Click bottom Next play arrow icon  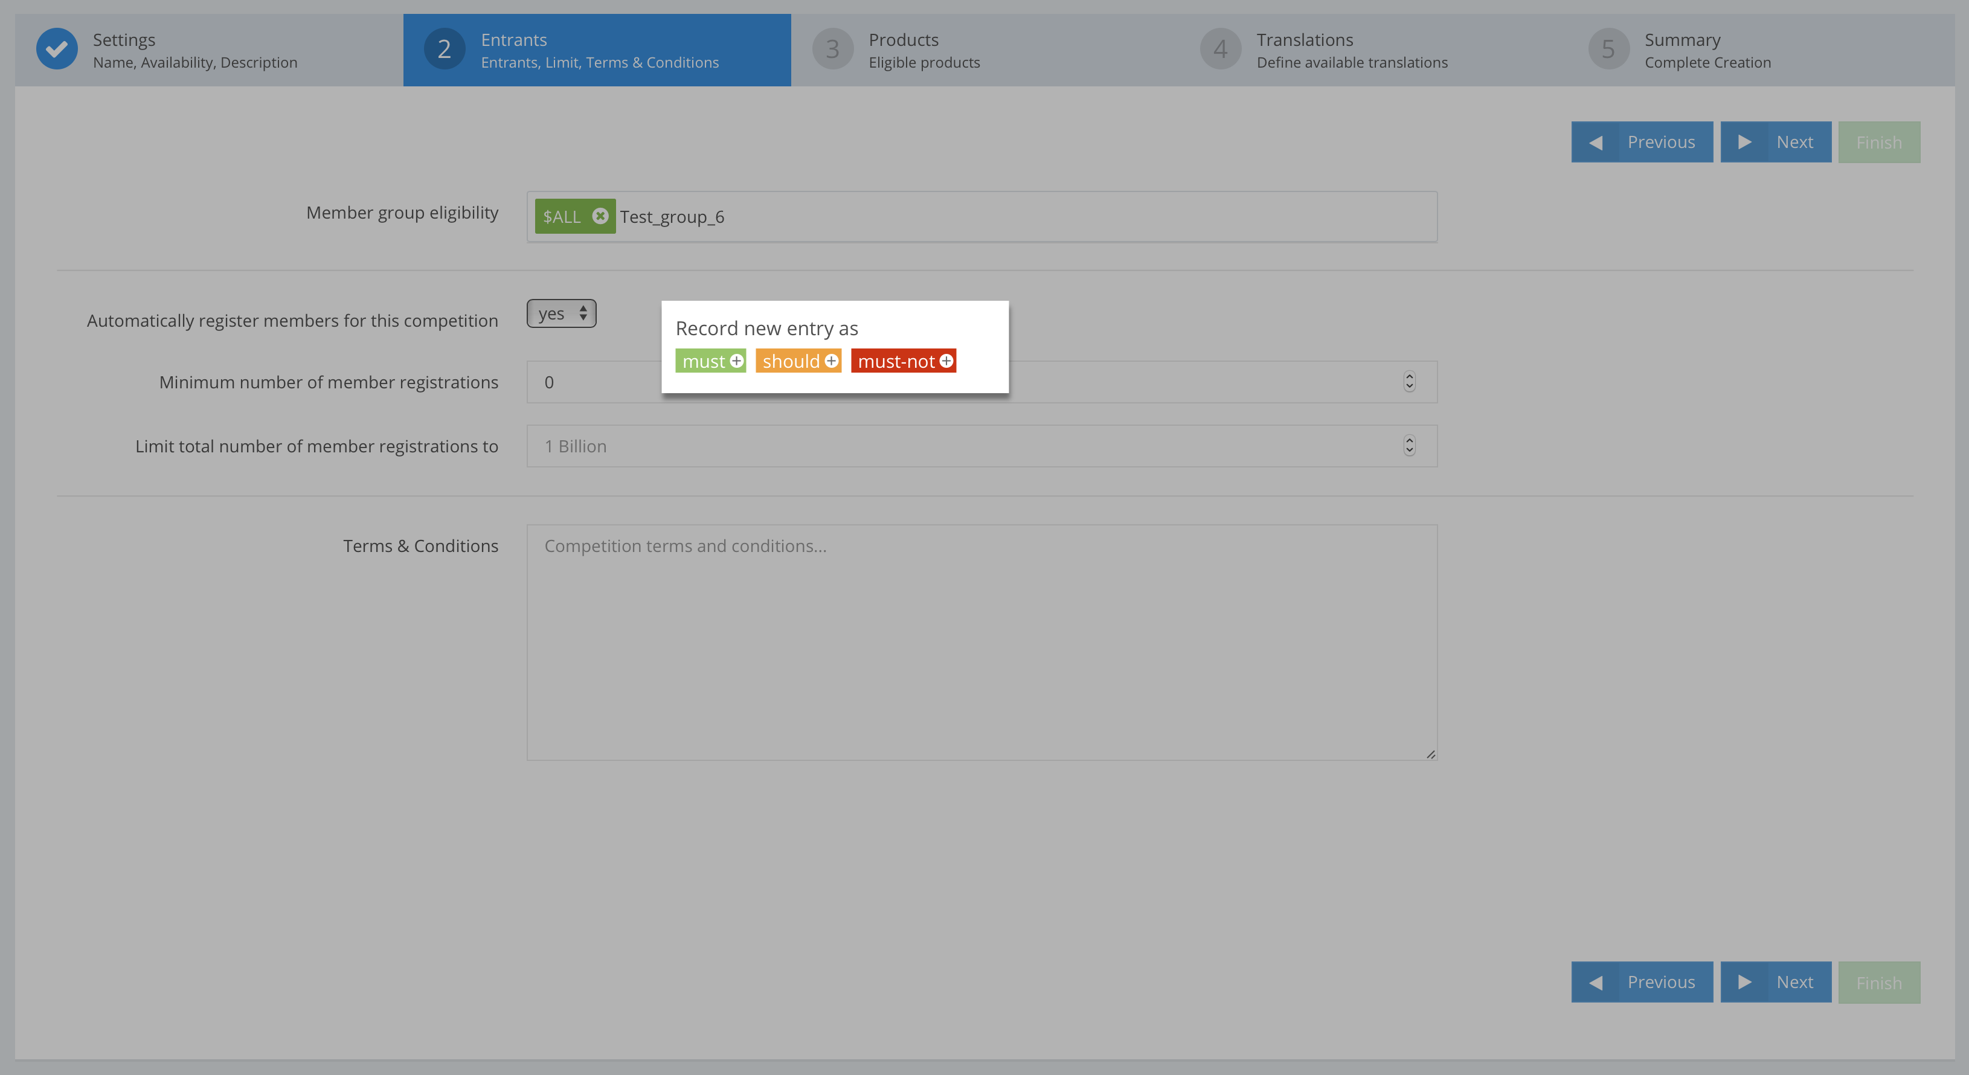[x=1744, y=983]
